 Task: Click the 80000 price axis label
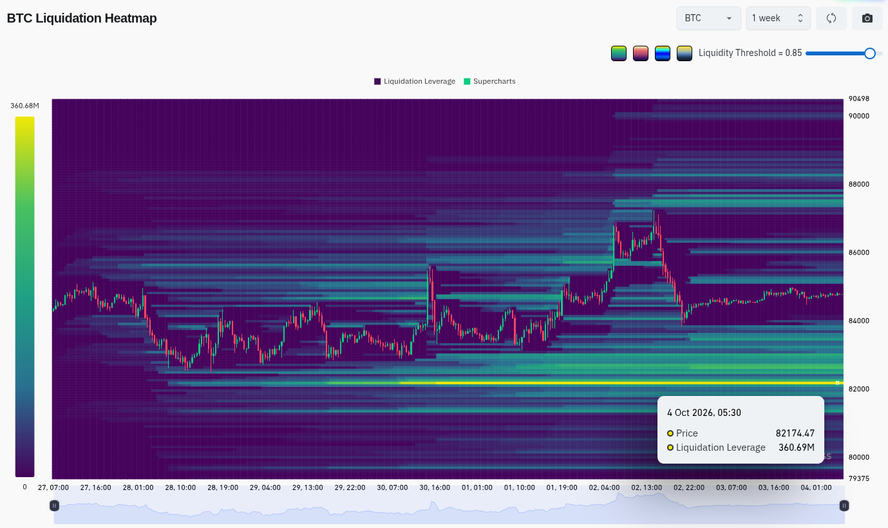[x=859, y=457]
